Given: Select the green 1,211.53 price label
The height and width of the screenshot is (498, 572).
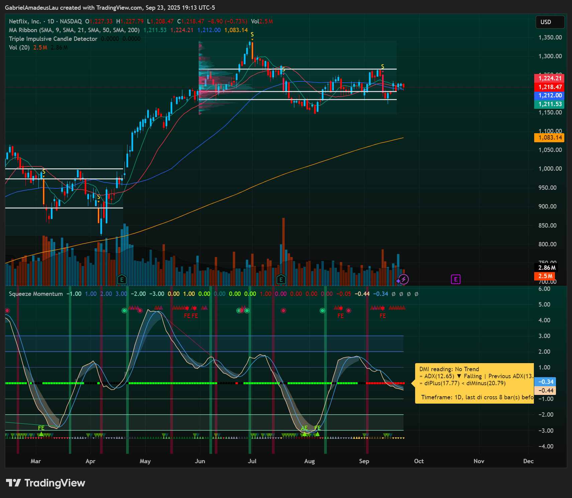Looking at the screenshot, I should tap(549, 104).
